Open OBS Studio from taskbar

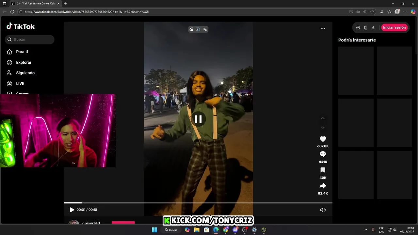(x=245, y=230)
